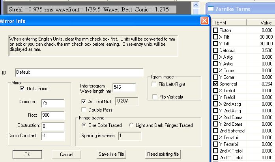Check the X Tilt Zernike term
This screenshot has width=275, height=162.
(x=215, y=37)
